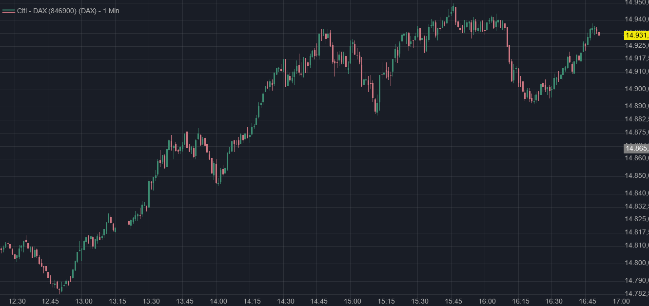Click the 14.800 price axis label
The image size is (649, 306).
tap(636, 263)
